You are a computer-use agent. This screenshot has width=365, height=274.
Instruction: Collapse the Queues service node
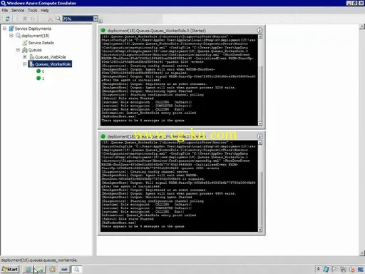[x=18, y=50]
